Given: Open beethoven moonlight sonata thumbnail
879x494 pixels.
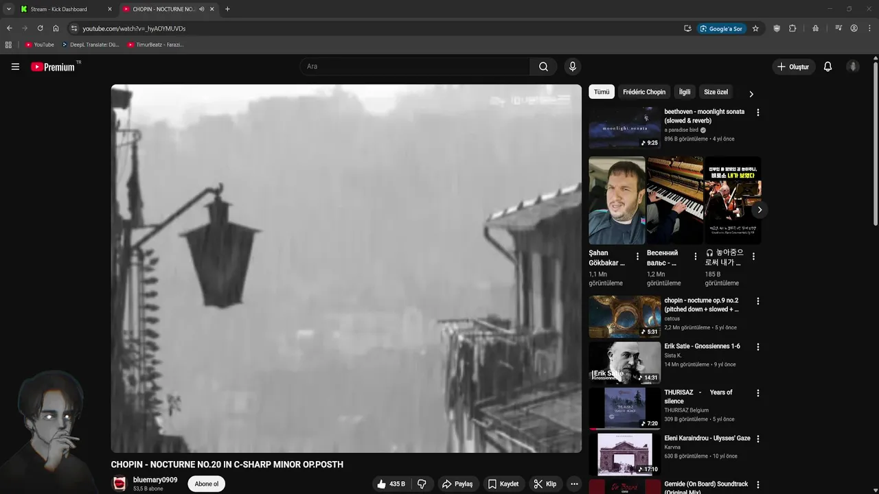Looking at the screenshot, I should (x=624, y=128).
